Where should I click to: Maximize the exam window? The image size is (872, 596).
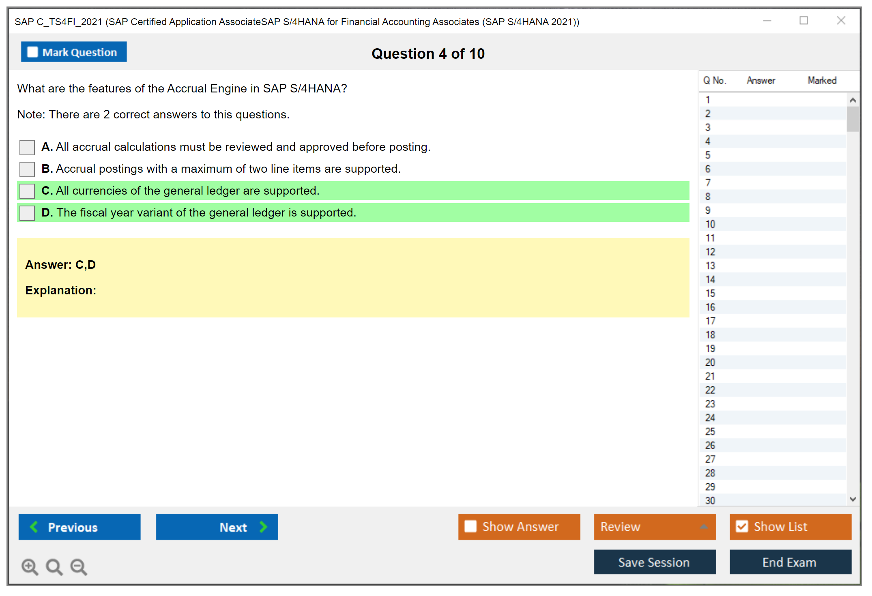[803, 21]
